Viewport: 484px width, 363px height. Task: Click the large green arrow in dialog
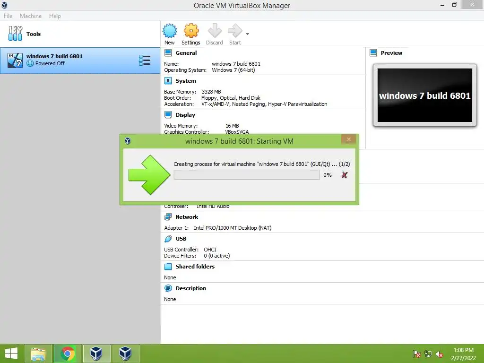(x=149, y=175)
